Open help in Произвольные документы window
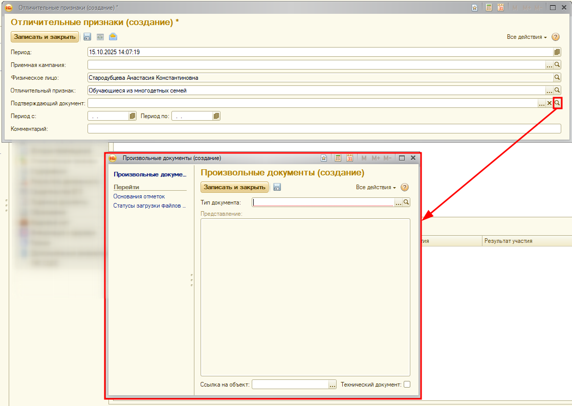572x406 pixels. [405, 187]
